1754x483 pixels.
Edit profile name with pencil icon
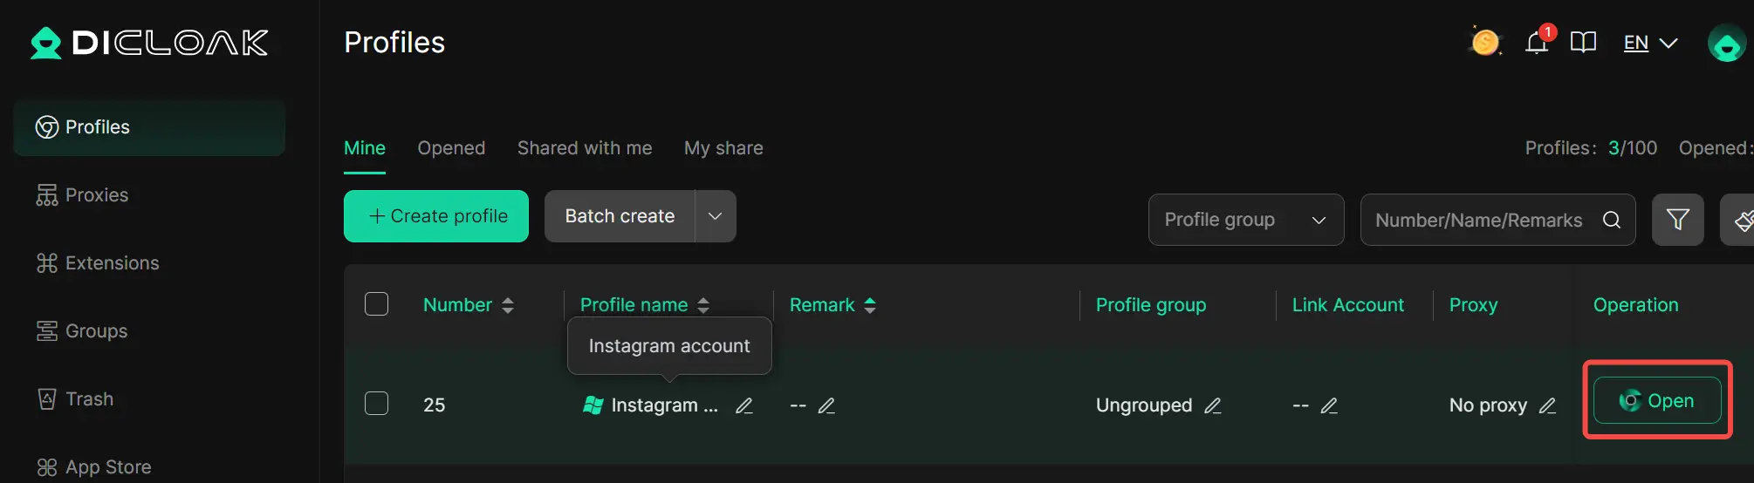click(x=744, y=405)
